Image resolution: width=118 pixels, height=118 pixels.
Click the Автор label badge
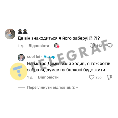click(x=50, y=57)
